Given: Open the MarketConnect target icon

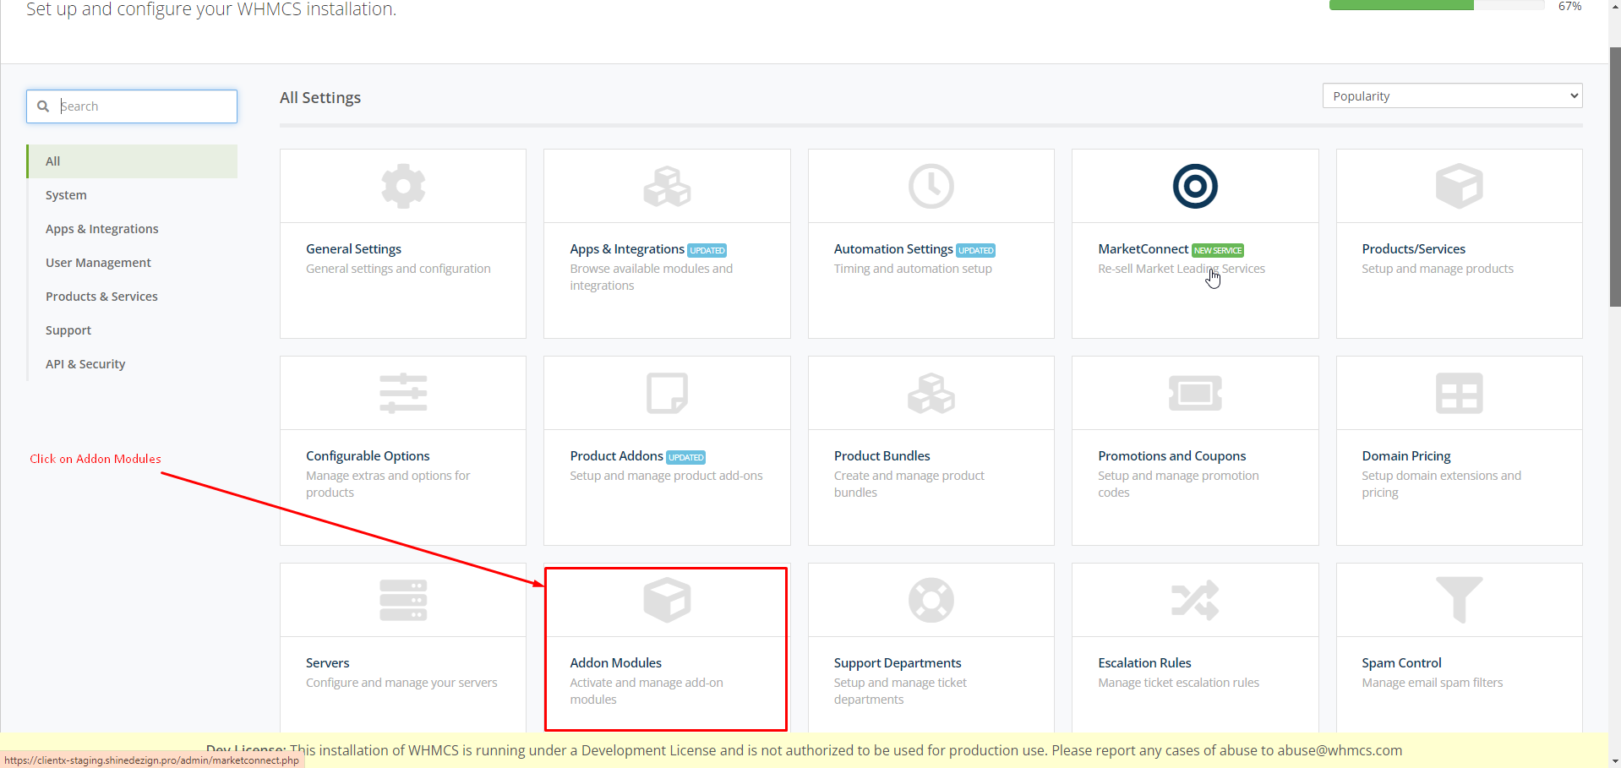Looking at the screenshot, I should point(1194,186).
